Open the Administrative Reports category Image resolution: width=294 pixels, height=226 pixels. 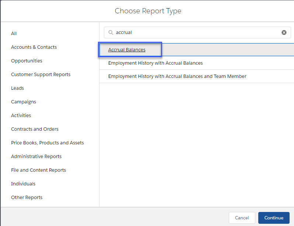[x=36, y=157]
